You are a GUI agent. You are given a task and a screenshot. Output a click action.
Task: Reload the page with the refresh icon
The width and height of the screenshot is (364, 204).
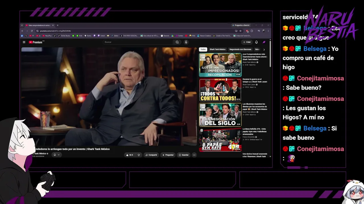click(32, 31)
